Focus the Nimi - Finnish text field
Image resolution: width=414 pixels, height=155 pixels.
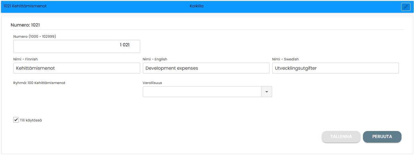point(76,68)
